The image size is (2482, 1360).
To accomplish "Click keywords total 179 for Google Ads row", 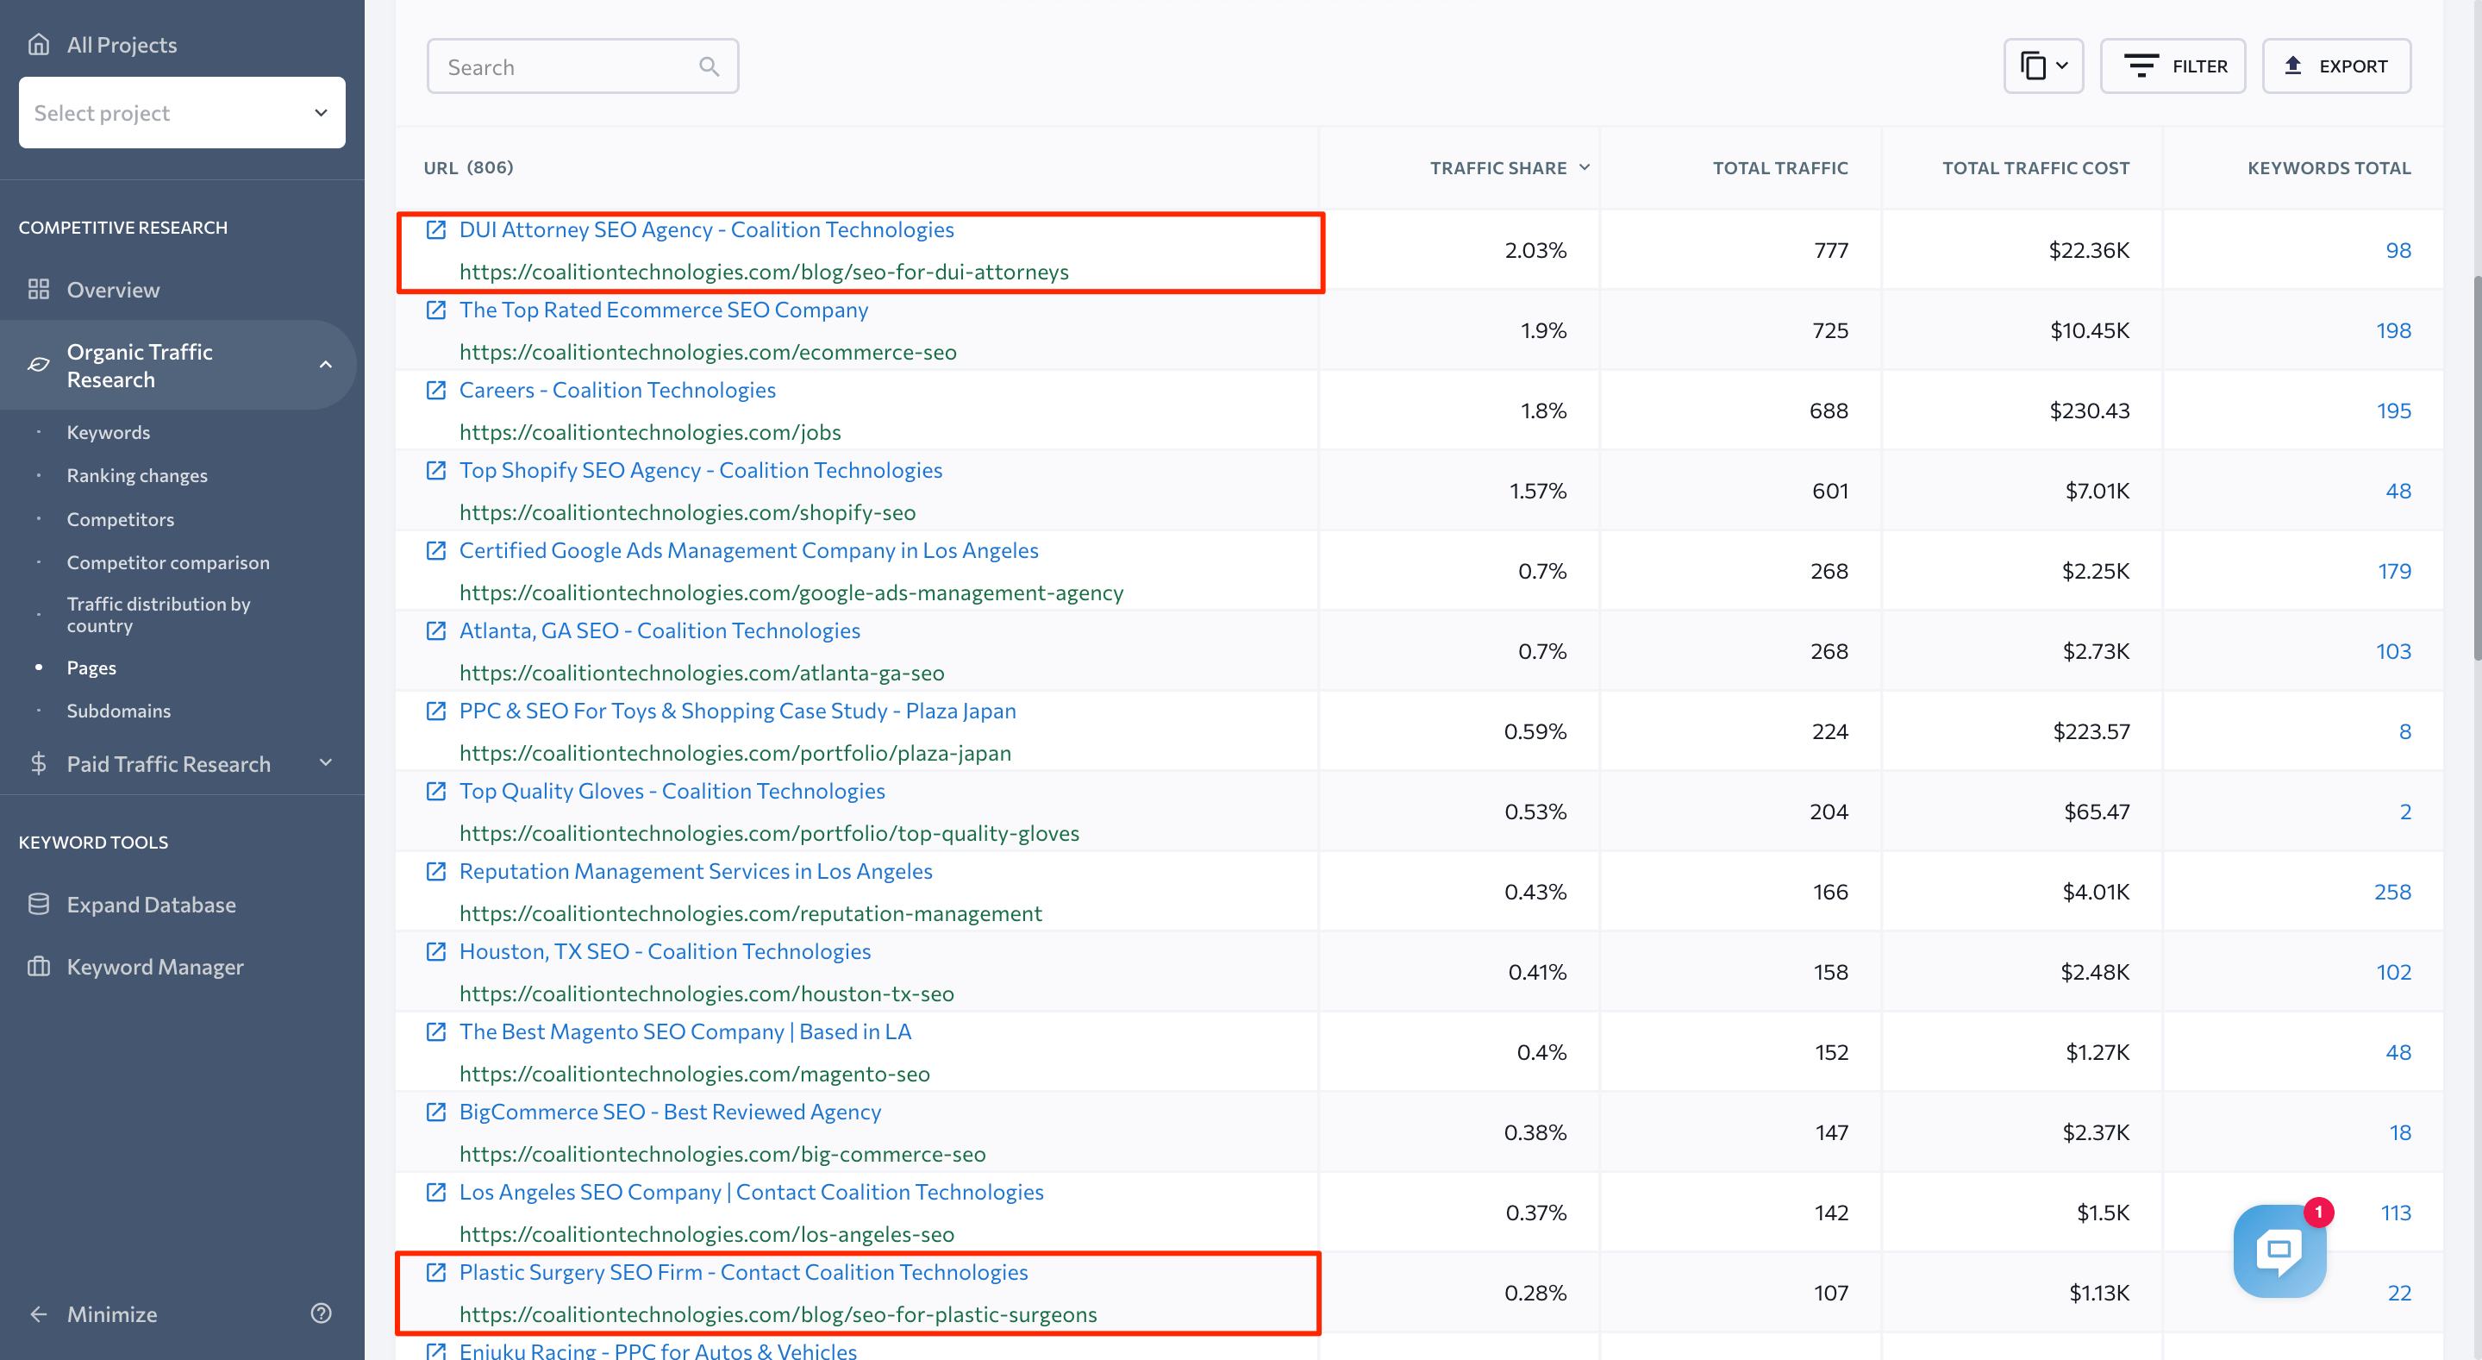I will point(2394,571).
